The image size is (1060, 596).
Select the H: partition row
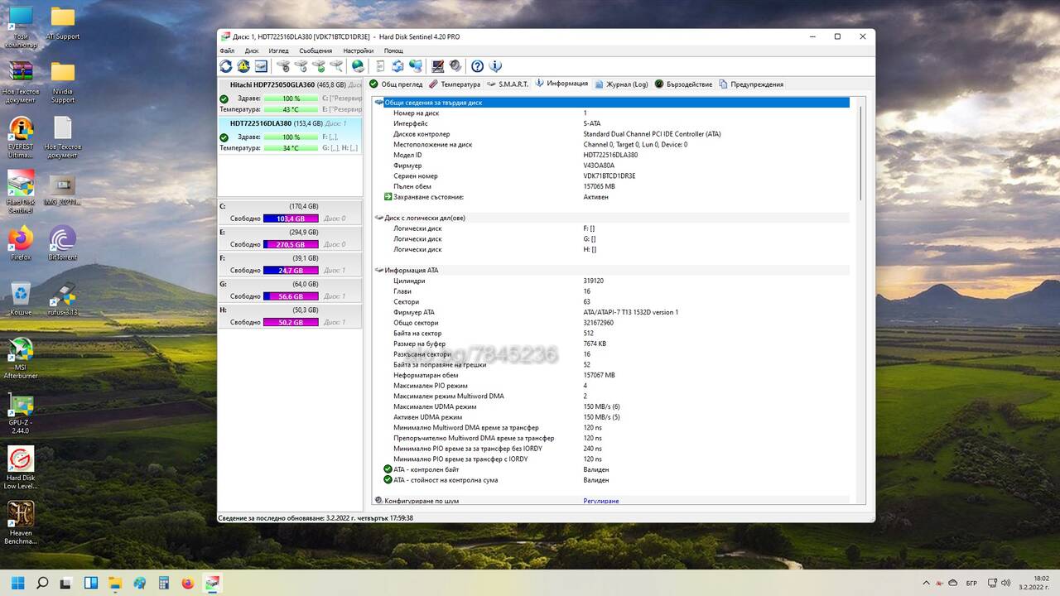290,316
